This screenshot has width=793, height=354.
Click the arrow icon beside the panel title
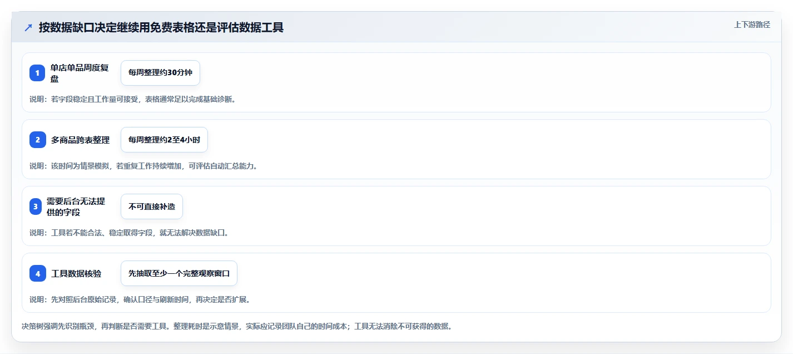click(28, 27)
